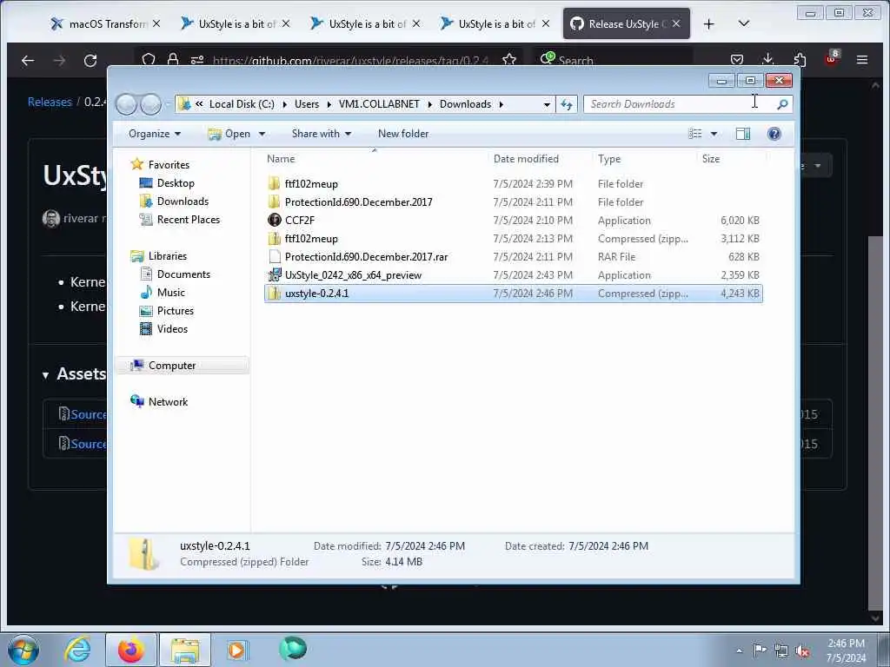List all Firefox tabs with the chevron
Screen dimensions: 890x667
(744, 23)
